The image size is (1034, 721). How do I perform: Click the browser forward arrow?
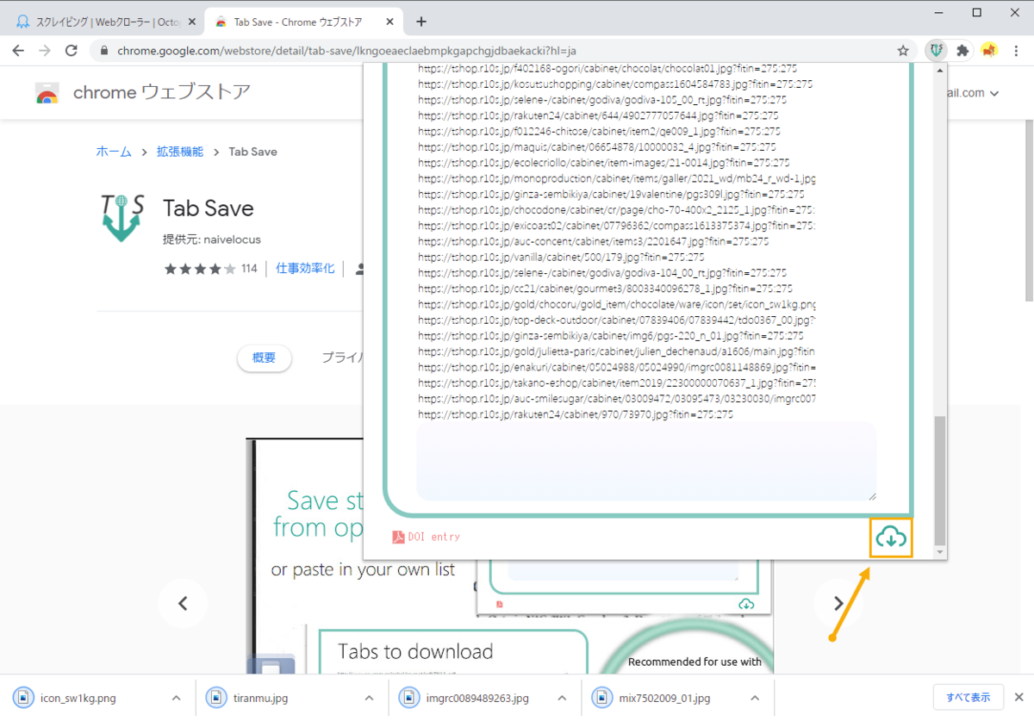pos(45,51)
